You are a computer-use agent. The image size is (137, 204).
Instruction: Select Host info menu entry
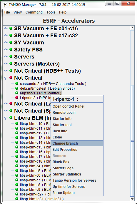(77, 131)
